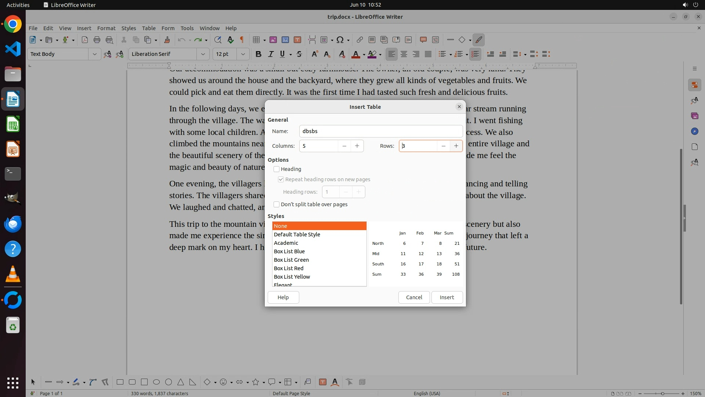Screen dimensions: 705x397
Task: Check Don't split table over pages
Action: pyautogui.click(x=276, y=204)
